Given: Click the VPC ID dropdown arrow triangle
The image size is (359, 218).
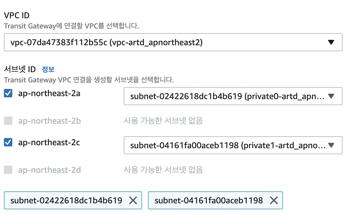Looking at the screenshot, I should 331,42.
